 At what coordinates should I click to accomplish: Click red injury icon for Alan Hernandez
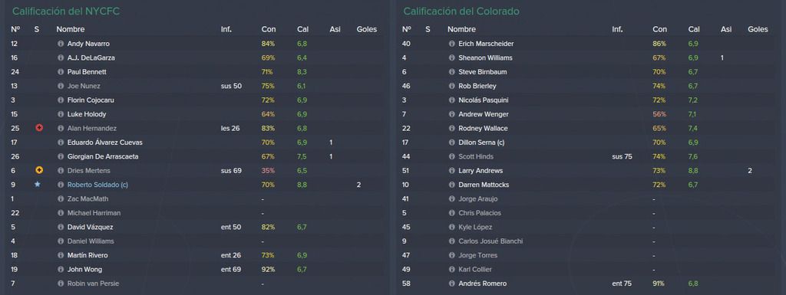(39, 128)
